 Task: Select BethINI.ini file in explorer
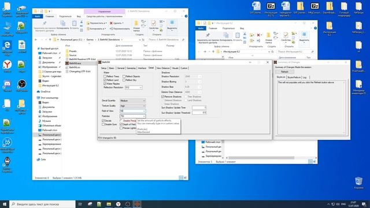[x=75, y=67]
